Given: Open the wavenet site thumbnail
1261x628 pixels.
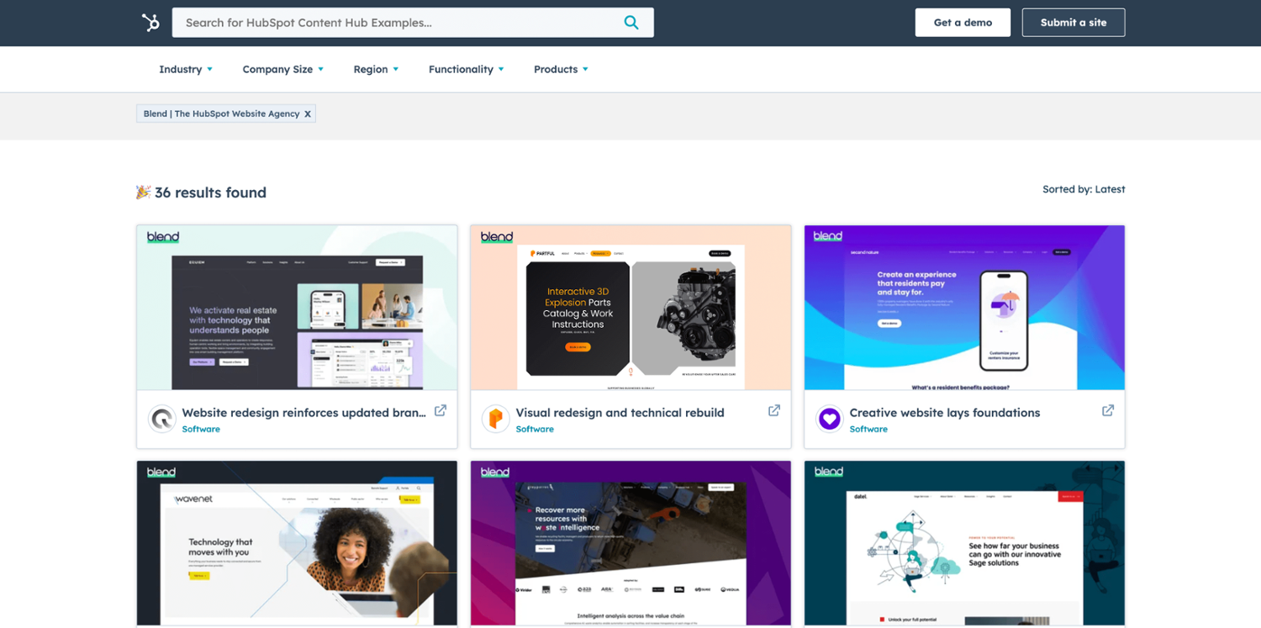Looking at the screenshot, I should pos(297,543).
